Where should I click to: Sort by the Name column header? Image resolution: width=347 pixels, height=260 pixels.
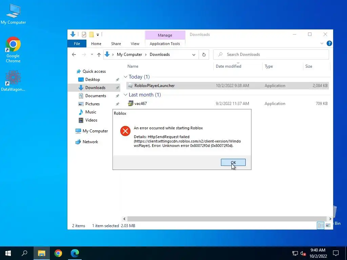coord(133,66)
